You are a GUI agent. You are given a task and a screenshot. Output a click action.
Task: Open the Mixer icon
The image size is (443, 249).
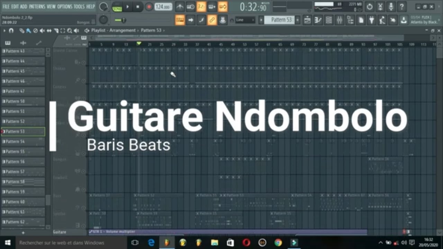340,20
